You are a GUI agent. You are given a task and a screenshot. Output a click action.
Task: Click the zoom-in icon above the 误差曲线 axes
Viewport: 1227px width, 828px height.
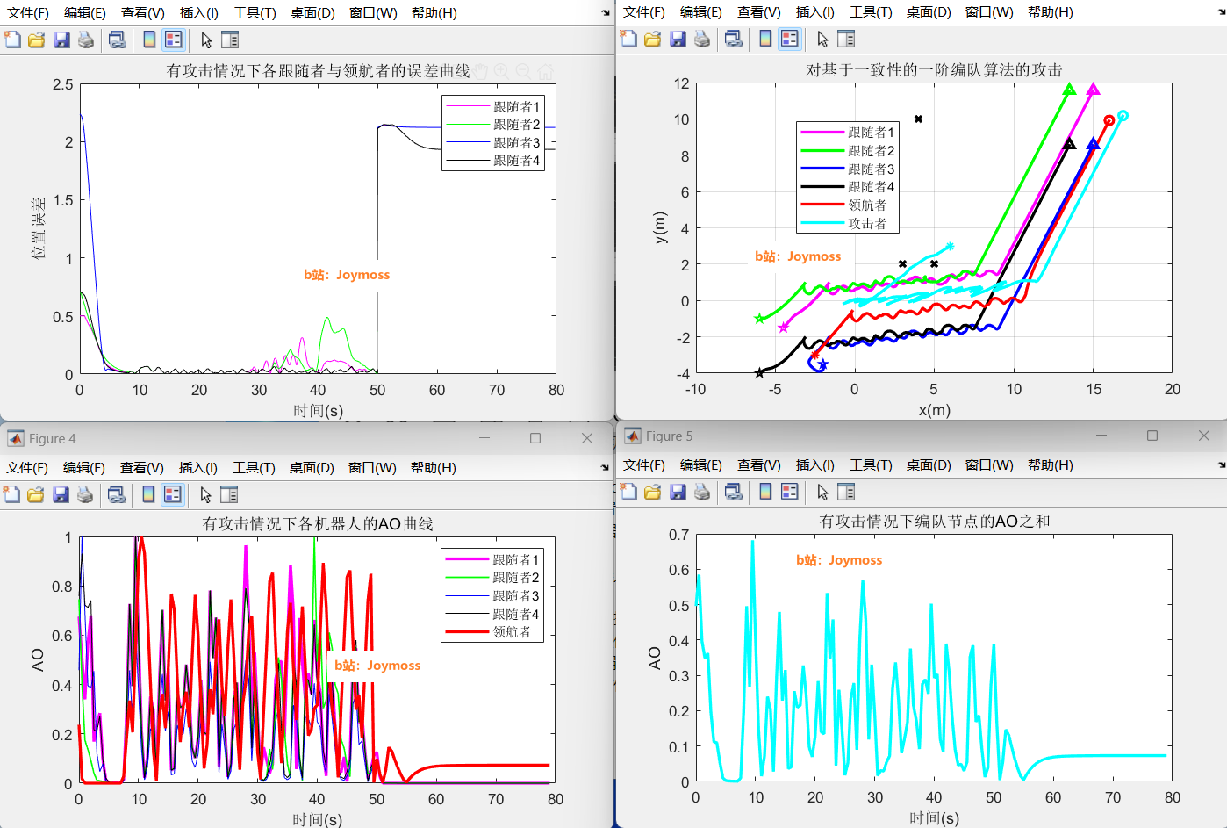501,71
